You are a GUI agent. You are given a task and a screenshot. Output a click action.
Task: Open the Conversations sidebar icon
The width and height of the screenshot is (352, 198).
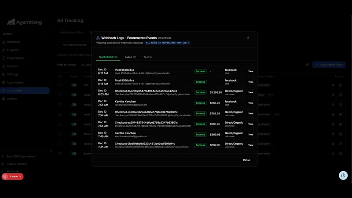click(4, 58)
